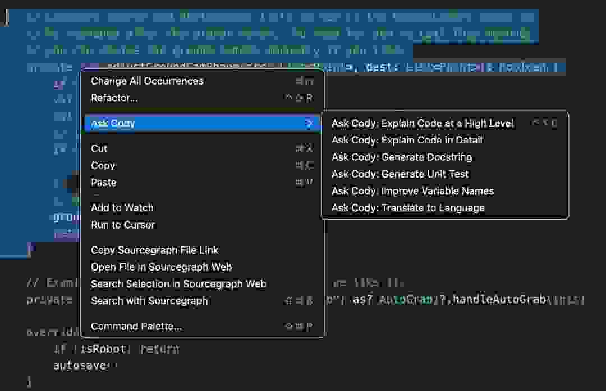Open the Command Palette... entry
This screenshot has width=606, height=391.
pyautogui.click(x=202, y=326)
